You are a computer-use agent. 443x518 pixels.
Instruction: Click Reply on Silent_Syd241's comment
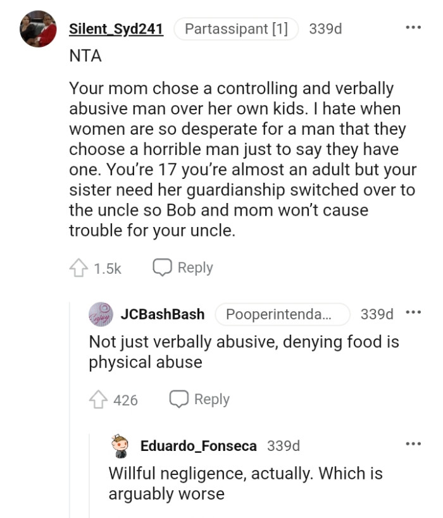tap(193, 267)
